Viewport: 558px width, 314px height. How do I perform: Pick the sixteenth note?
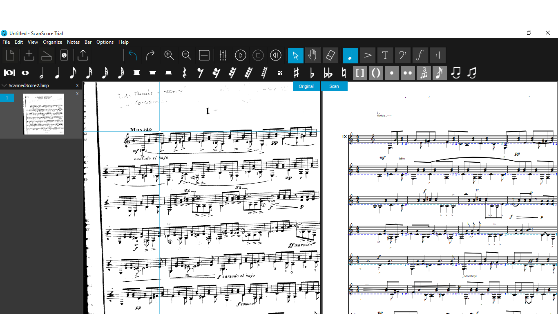point(89,73)
